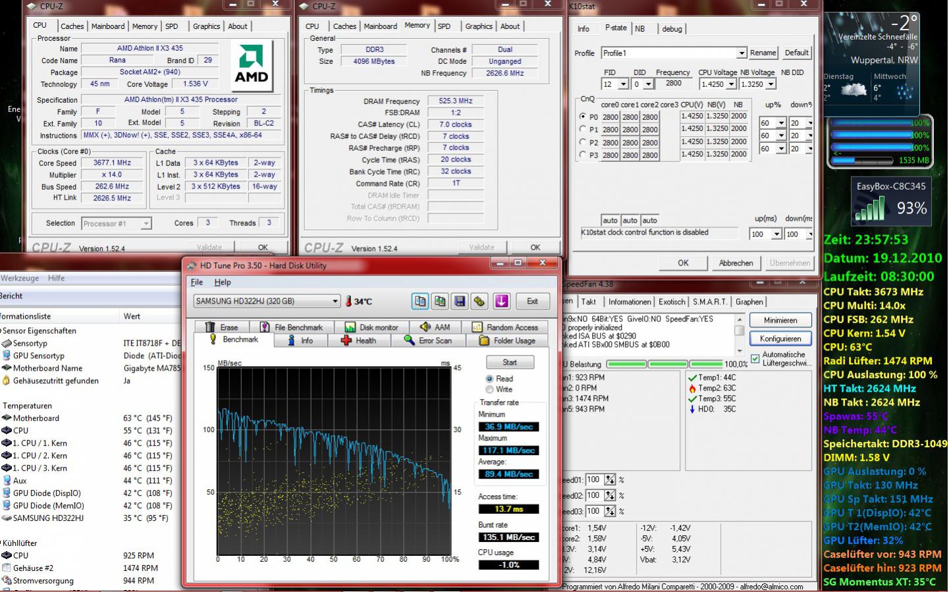Click the thermometer icon beside 34°C
Image resolution: width=949 pixels, height=592 pixels.
348,302
